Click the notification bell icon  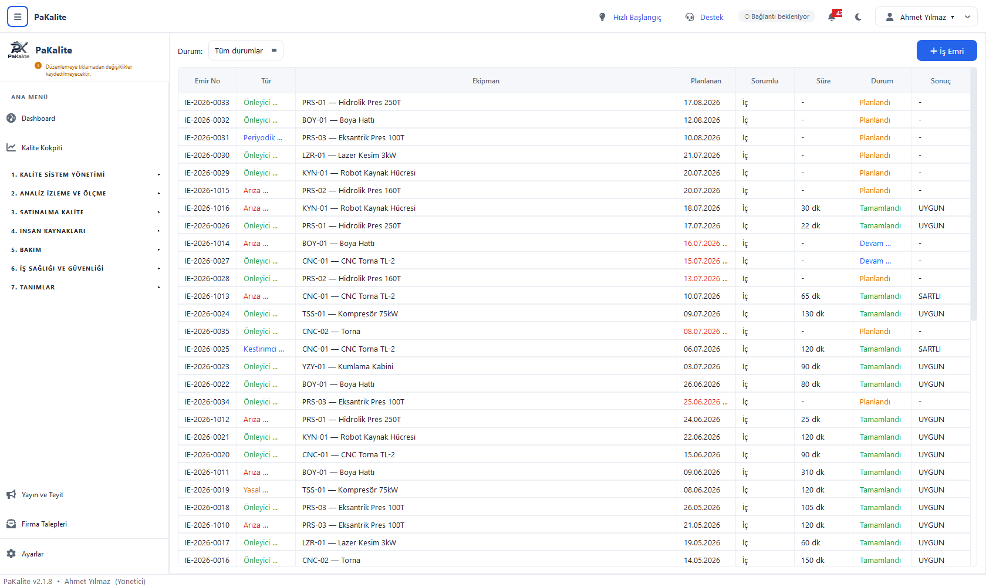832,17
